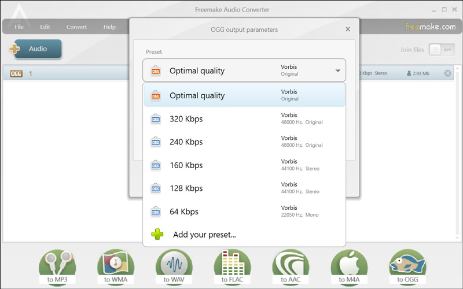Click the file size 2.93 Mb text
Image resolution: width=463 pixels, height=289 pixels.
[421, 73]
